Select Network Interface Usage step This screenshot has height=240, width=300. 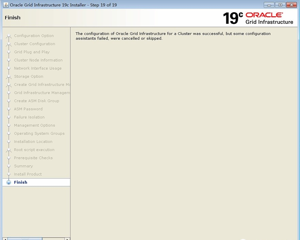(x=38, y=68)
